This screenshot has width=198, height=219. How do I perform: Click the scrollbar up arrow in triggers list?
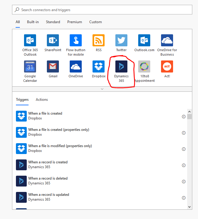(x=189, y=112)
